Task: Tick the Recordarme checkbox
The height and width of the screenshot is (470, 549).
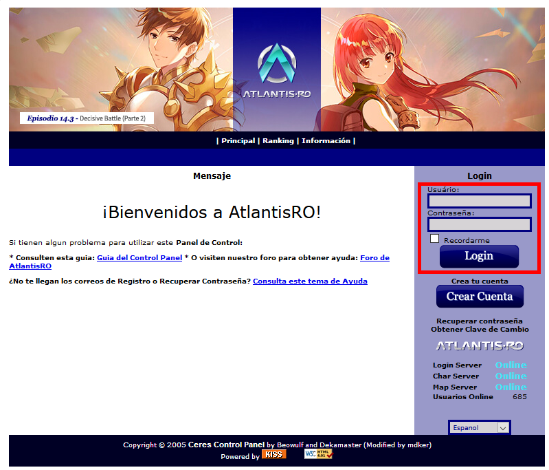Action: pos(434,239)
